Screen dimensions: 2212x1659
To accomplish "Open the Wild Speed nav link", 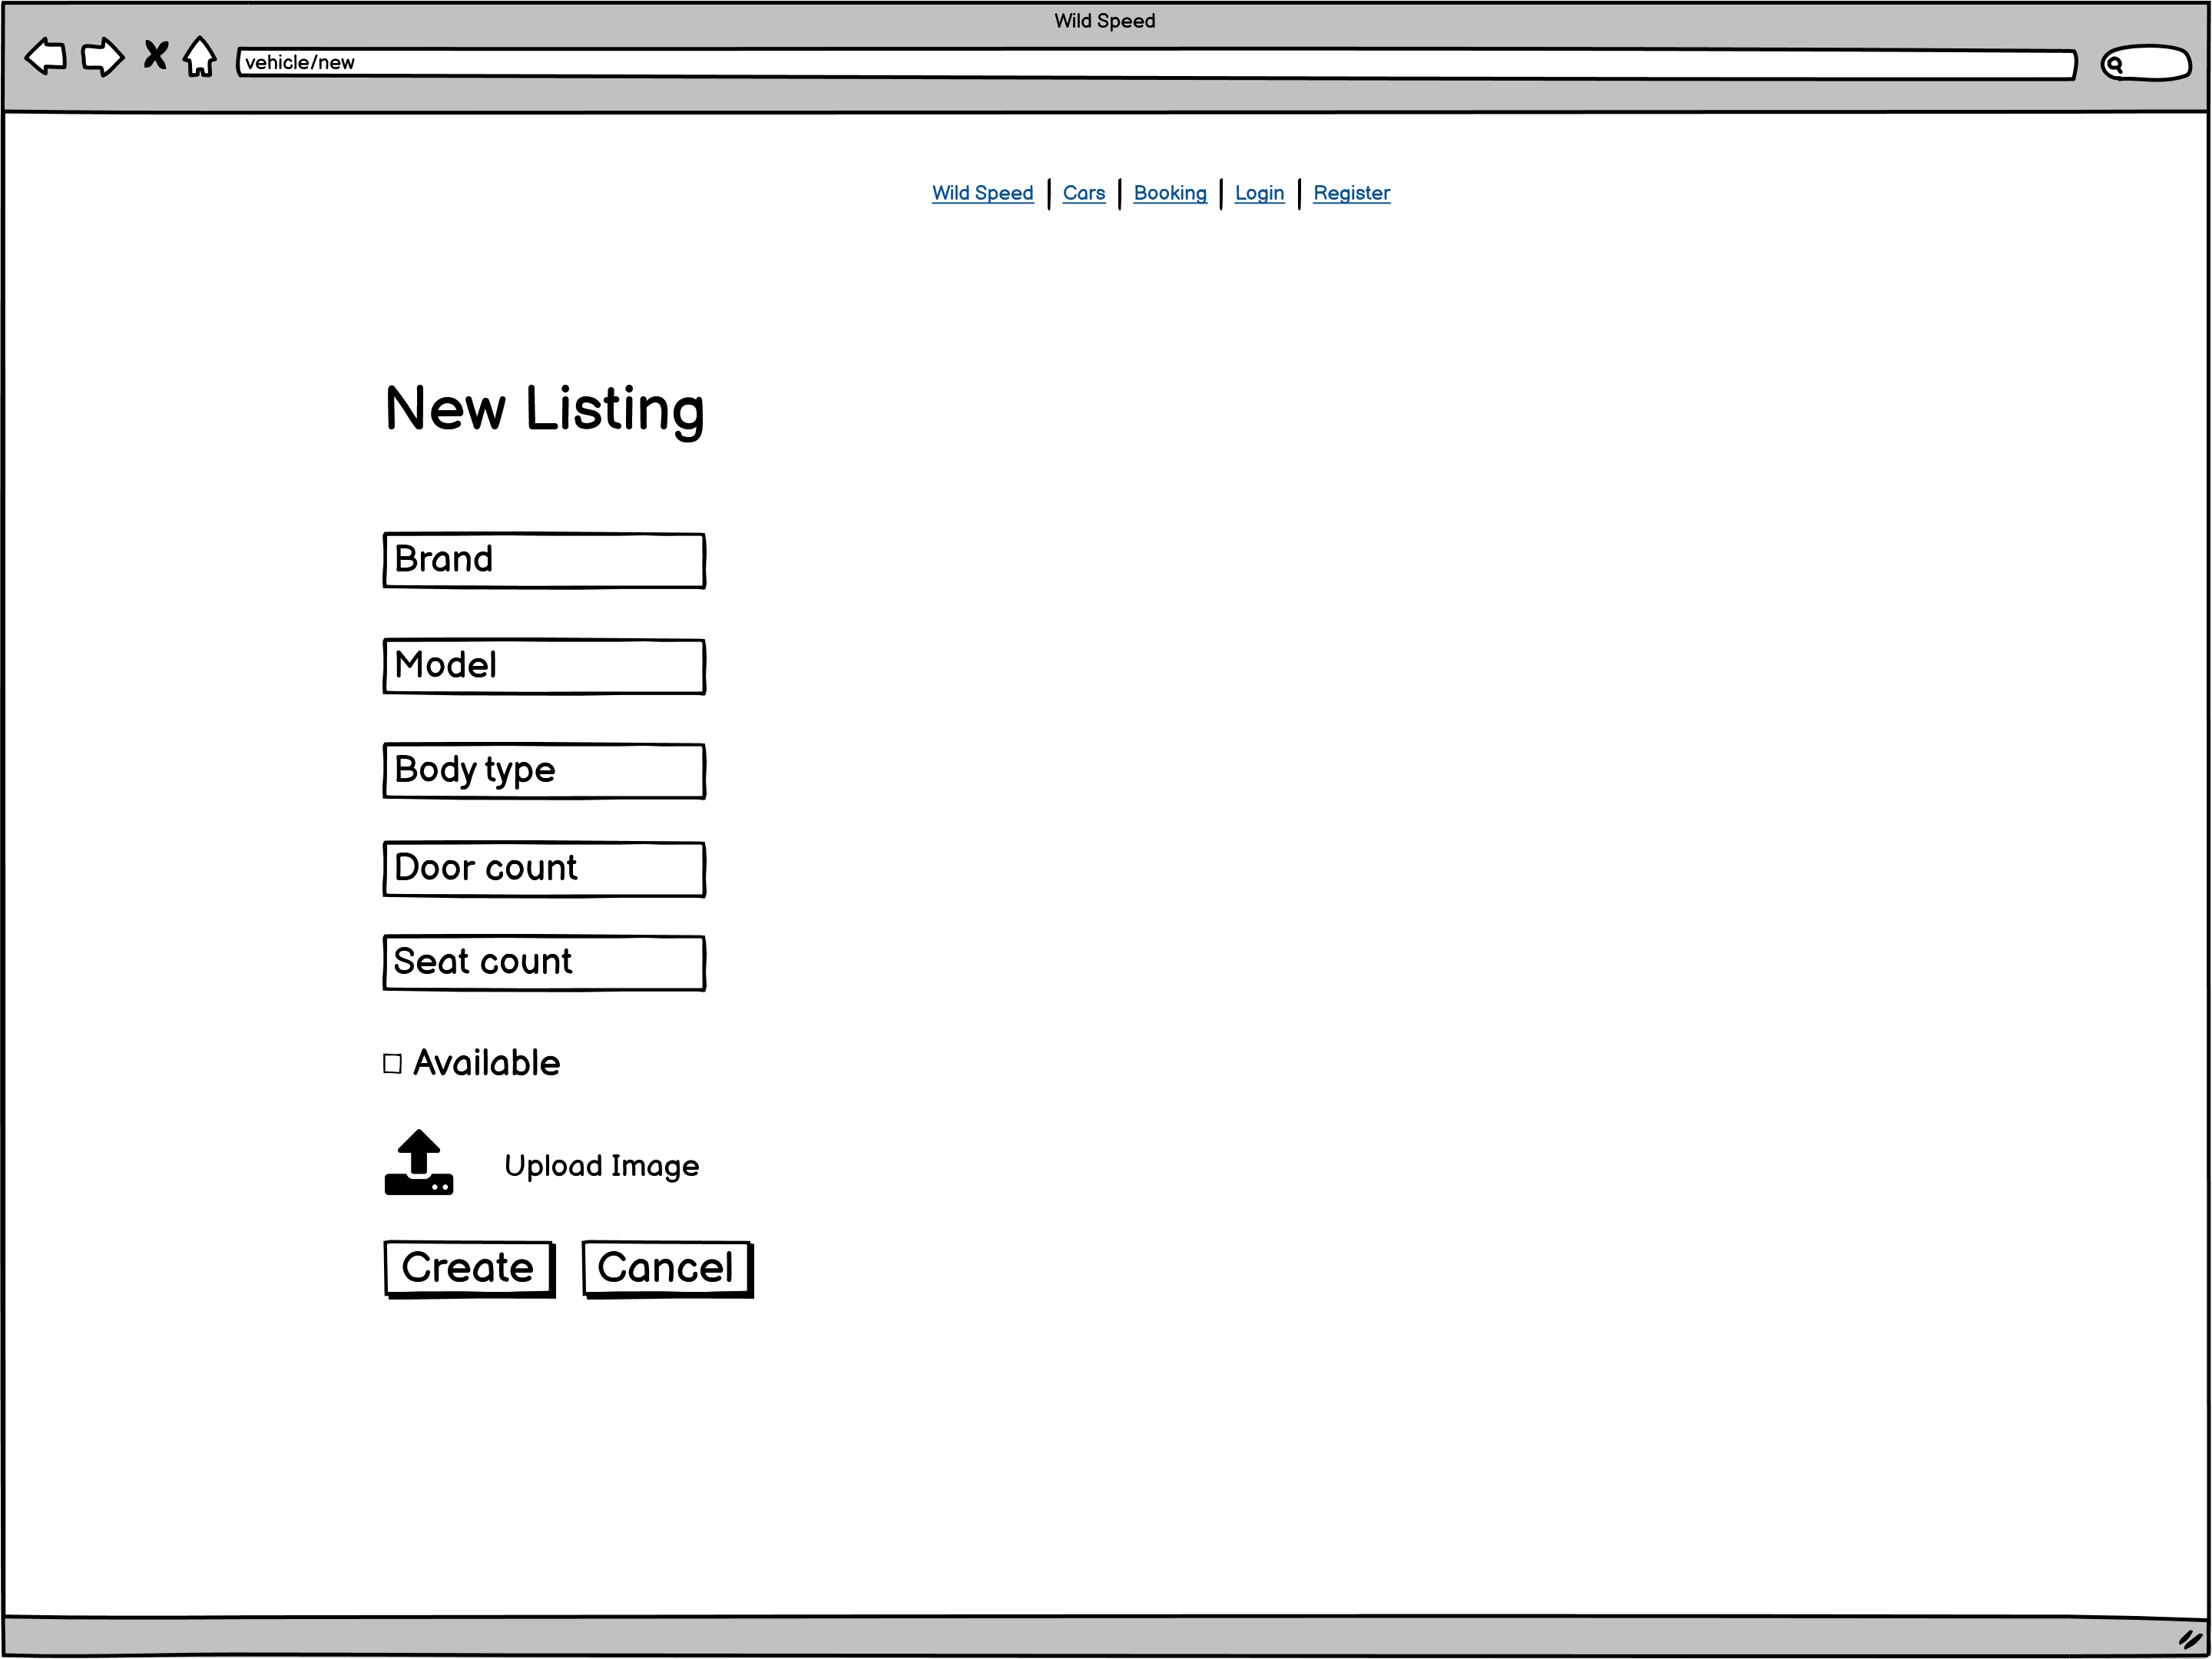I will (982, 193).
